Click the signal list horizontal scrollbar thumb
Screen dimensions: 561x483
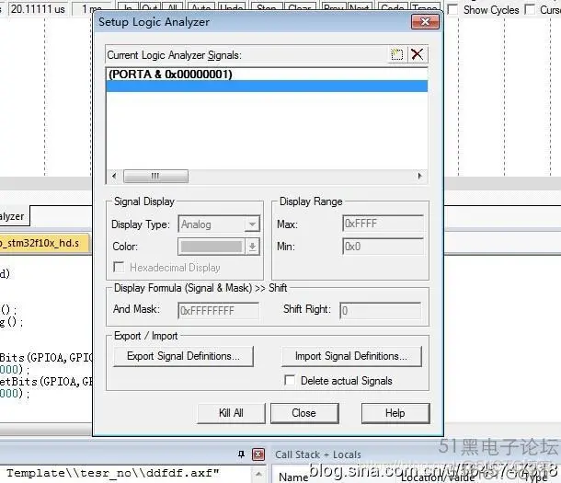[x=155, y=176]
